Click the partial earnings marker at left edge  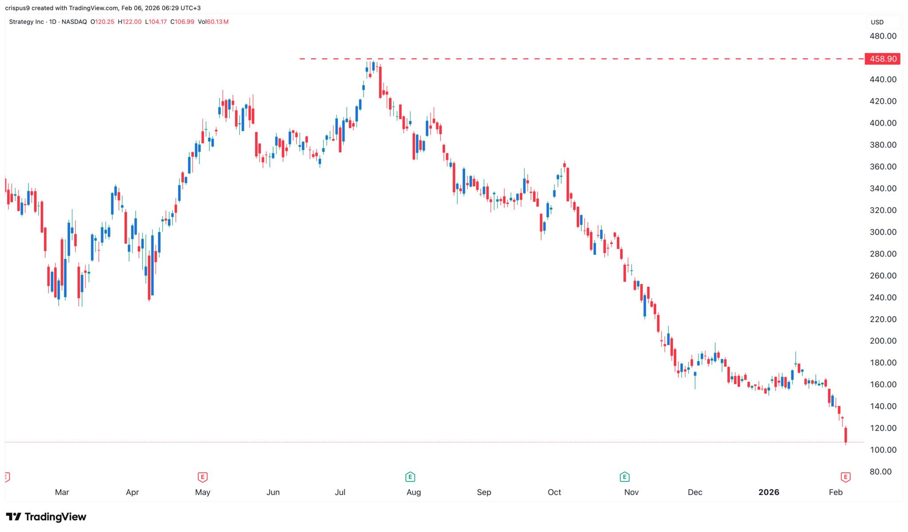coord(7,477)
